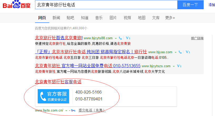Click phone icon next to www.bjyaa.com

click(180, 52)
